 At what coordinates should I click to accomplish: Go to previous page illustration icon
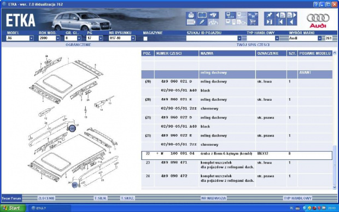280,15
